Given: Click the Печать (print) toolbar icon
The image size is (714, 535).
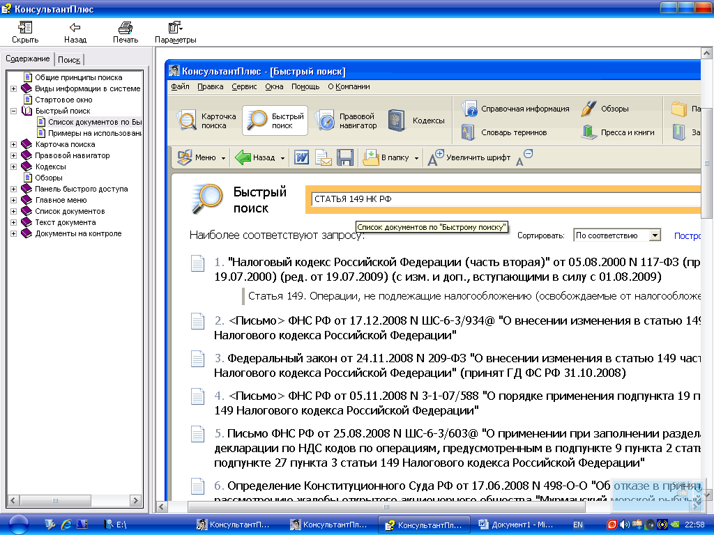Looking at the screenshot, I should 126,28.
